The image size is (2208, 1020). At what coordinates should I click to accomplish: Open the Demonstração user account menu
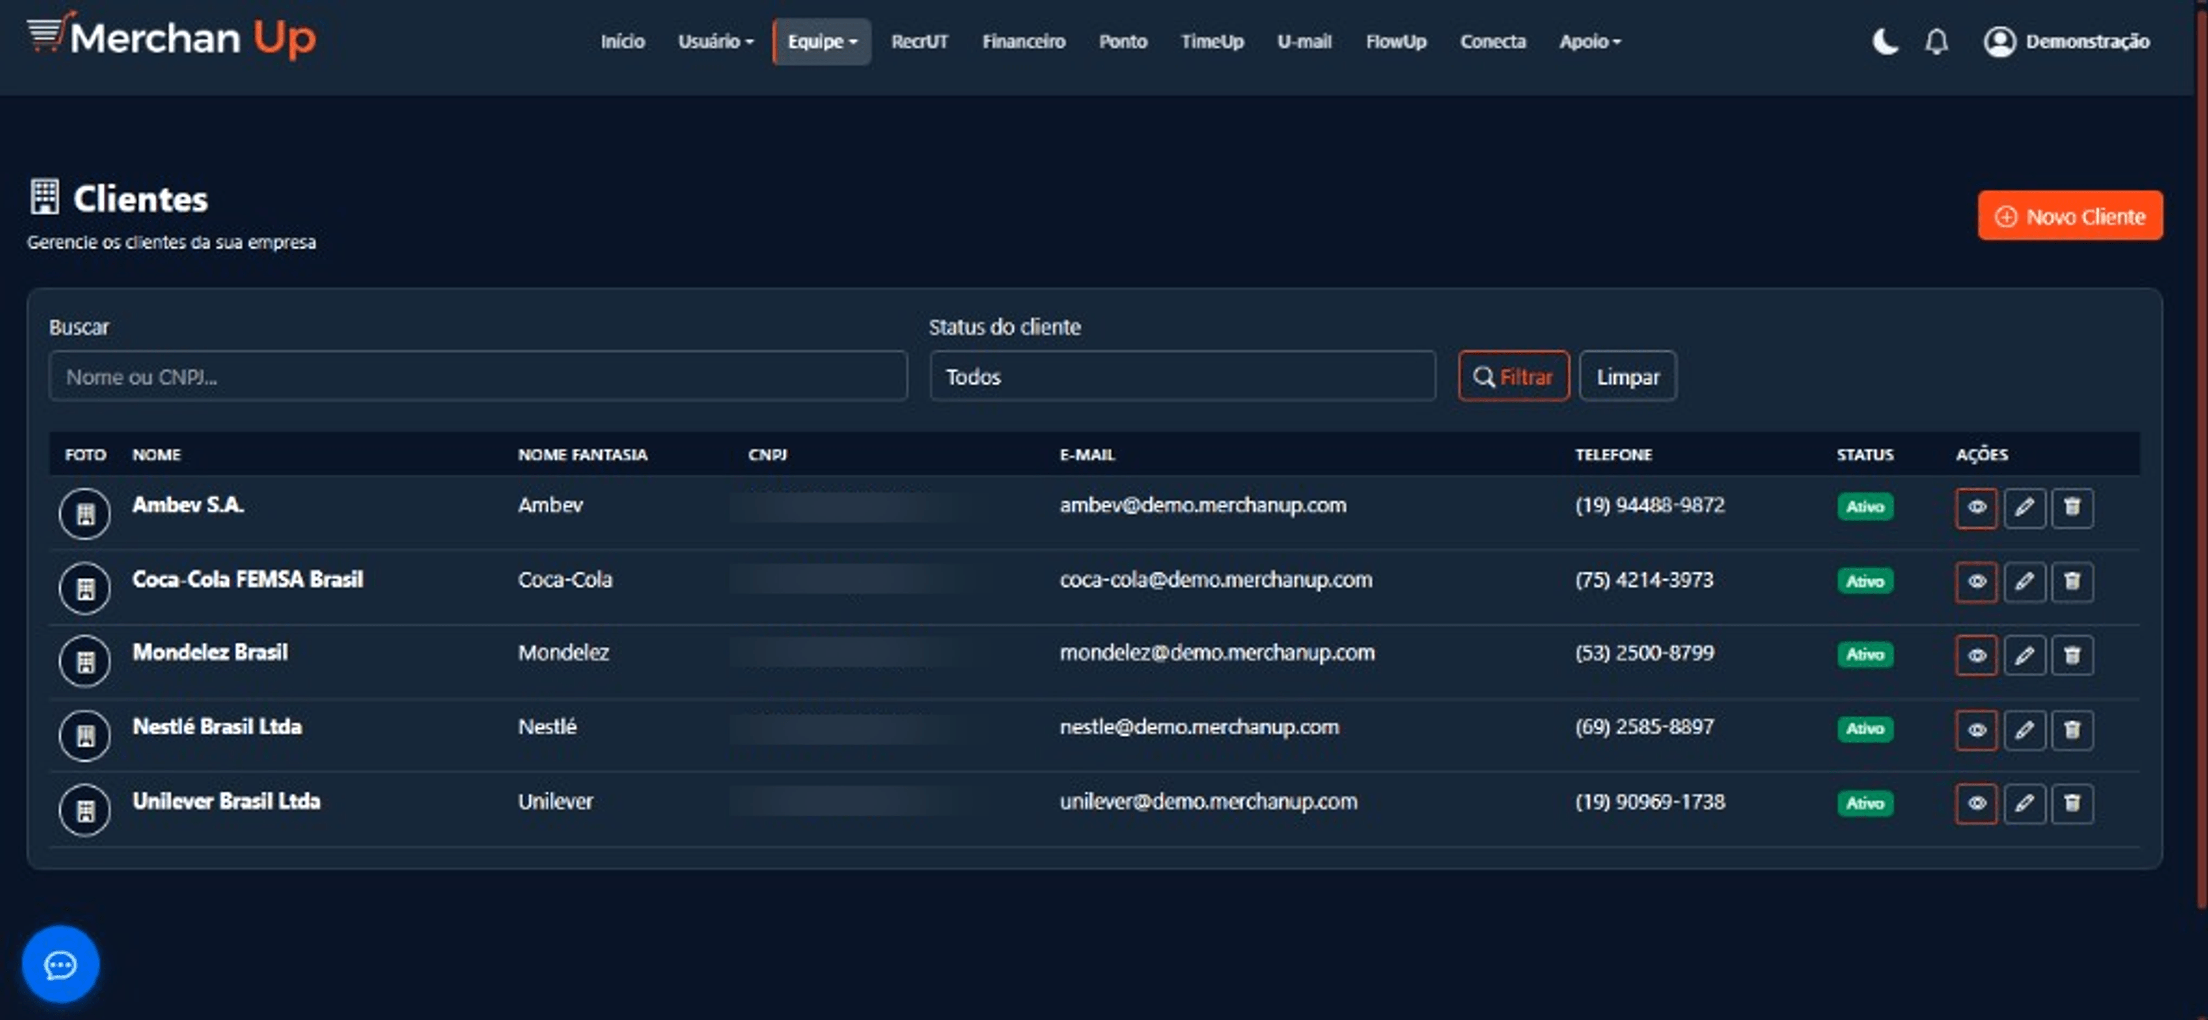[x=2066, y=41]
